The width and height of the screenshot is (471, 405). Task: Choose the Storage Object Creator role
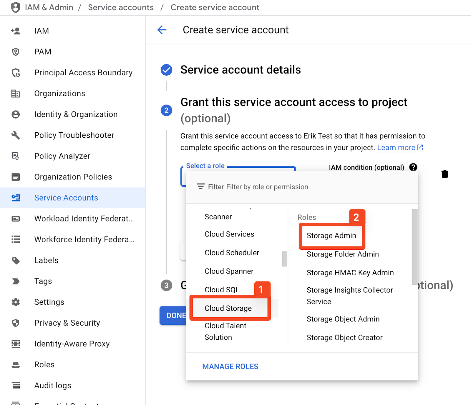tap(344, 338)
